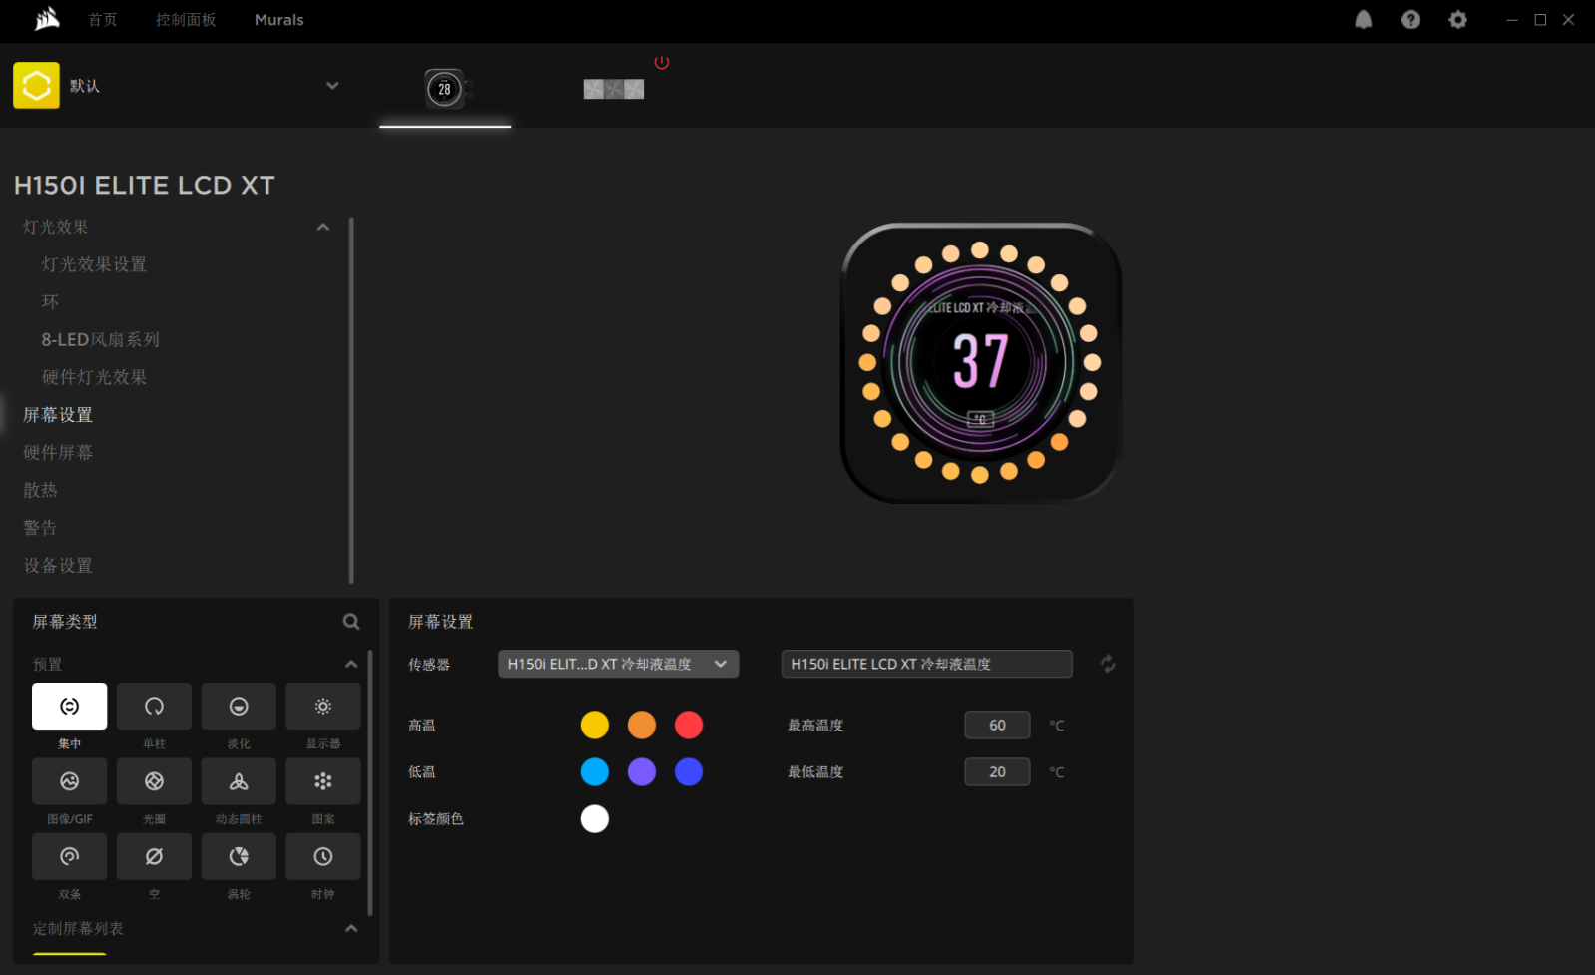
Task: Click the 最高温度 value field
Action: 996,726
